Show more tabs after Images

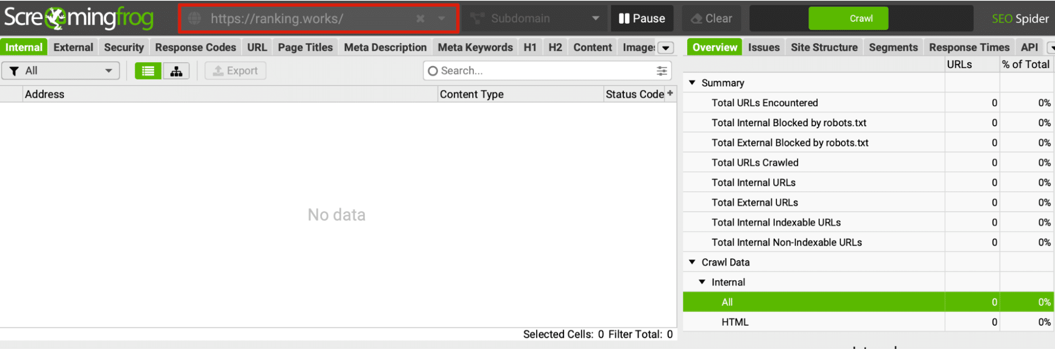[666, 48]
